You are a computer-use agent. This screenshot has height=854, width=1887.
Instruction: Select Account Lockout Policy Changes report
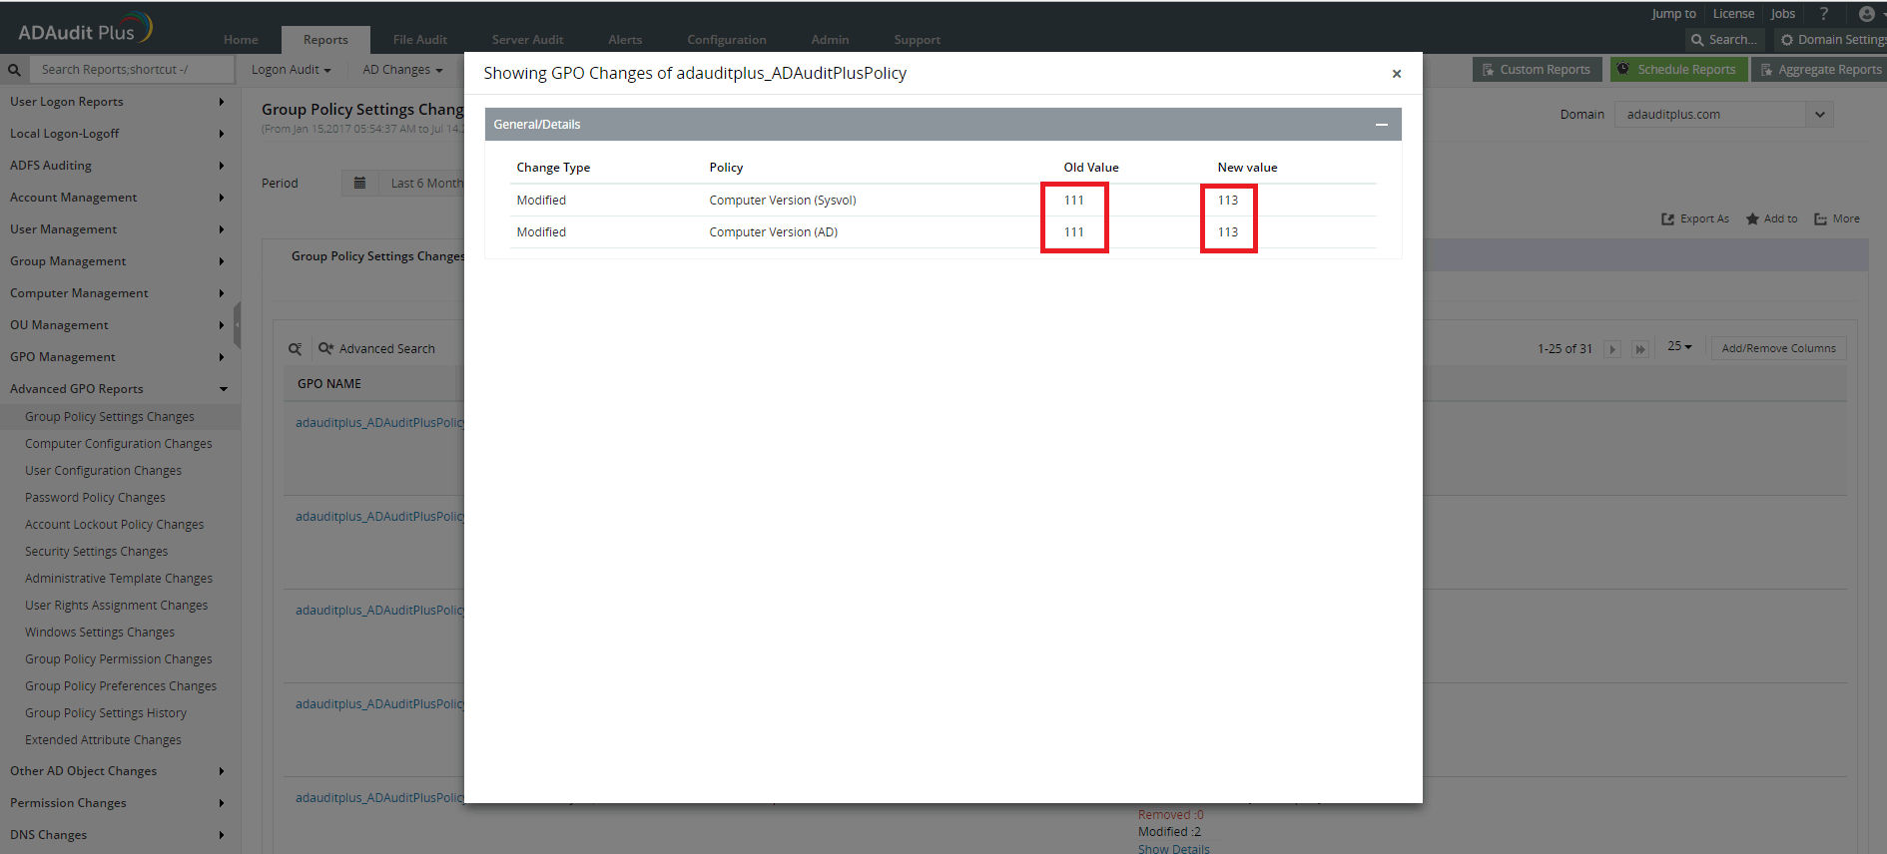pyautogui.click(x=115, y=525)
